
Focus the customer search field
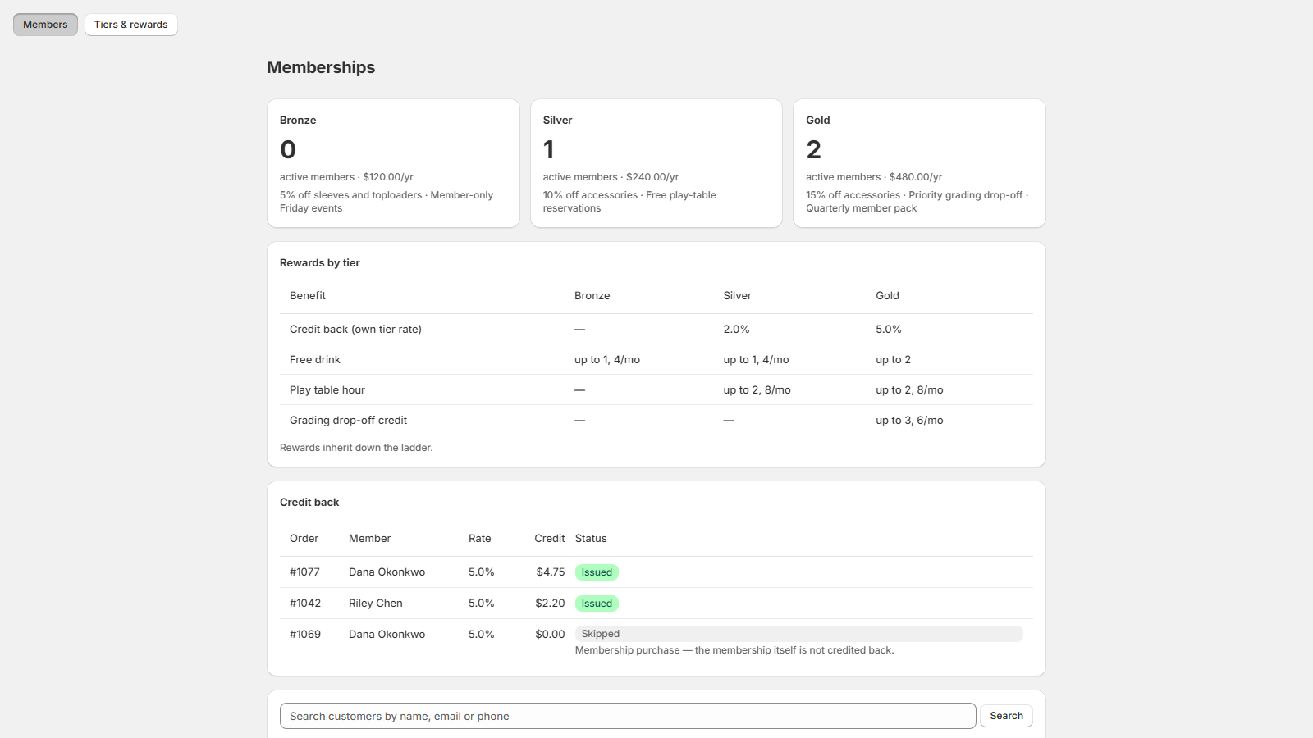(628, 716)
